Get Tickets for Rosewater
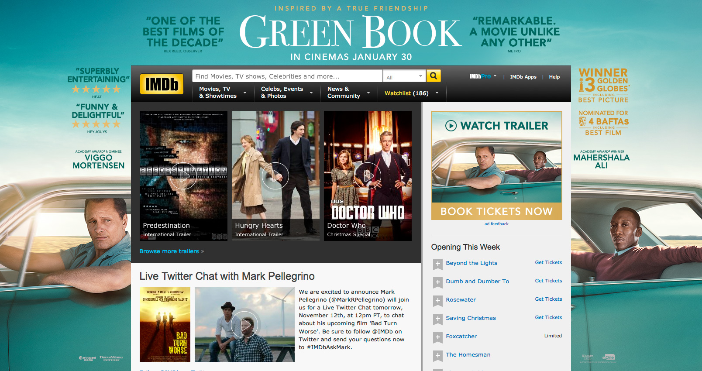The height and width of the screenshot is (371, 702). 548,299
